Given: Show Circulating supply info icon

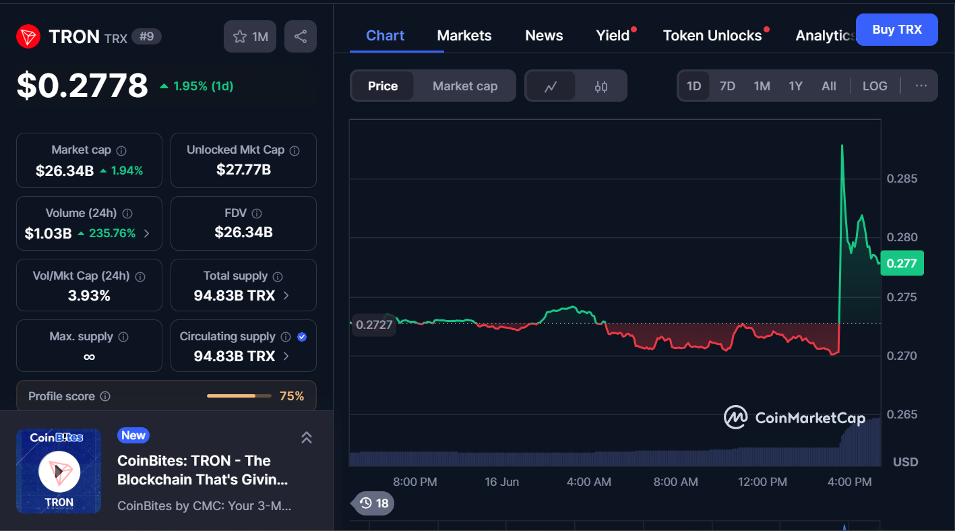Looking at the screenshot, I should click(286, 337).
